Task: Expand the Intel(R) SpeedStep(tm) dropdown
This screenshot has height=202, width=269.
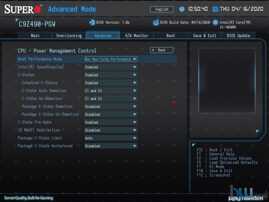Action: click(x=111, y=67)
